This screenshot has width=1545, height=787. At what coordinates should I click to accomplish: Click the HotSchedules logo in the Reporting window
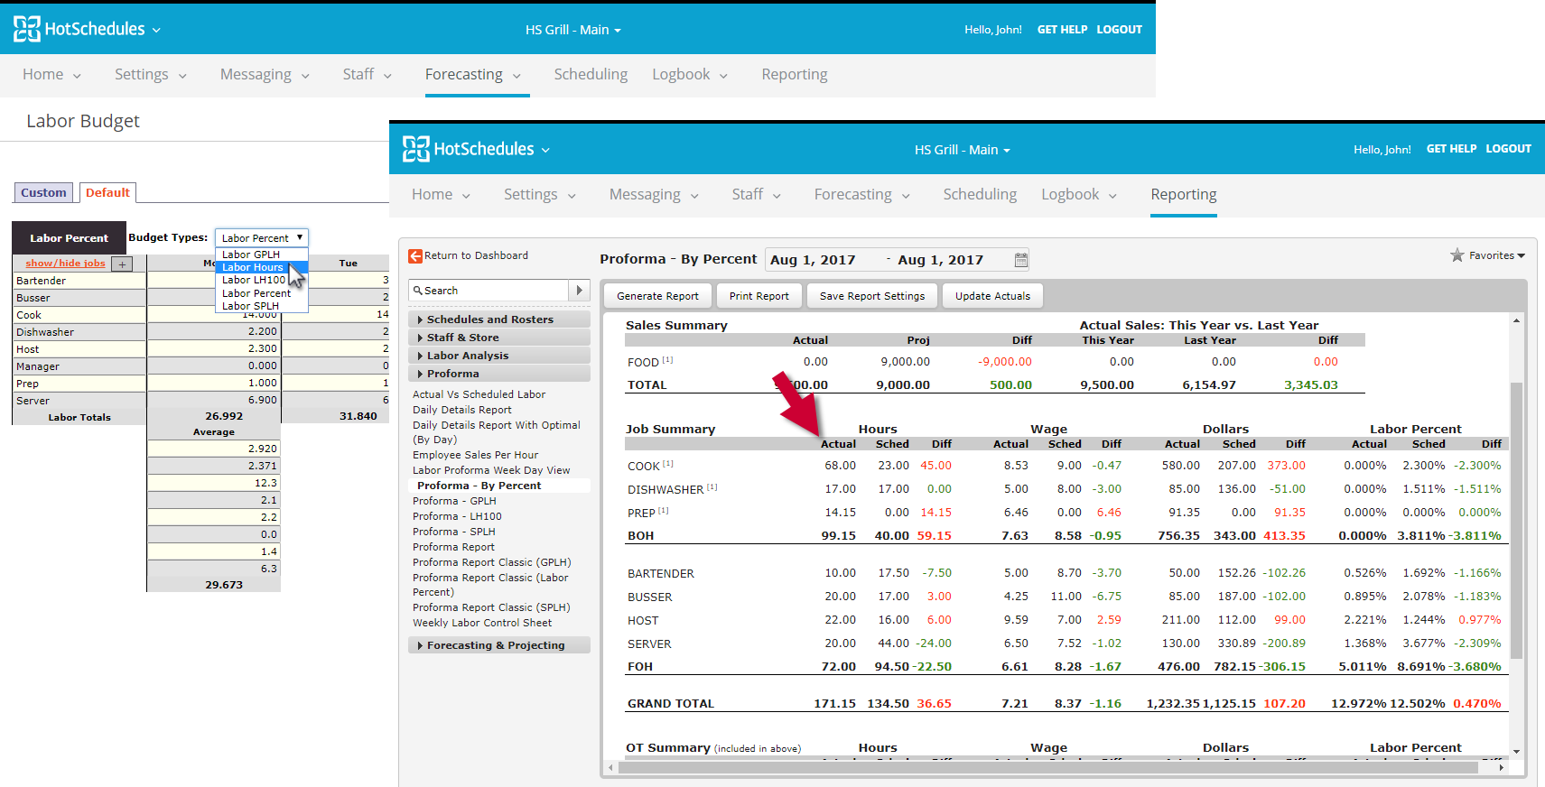[x=469, y=149]
